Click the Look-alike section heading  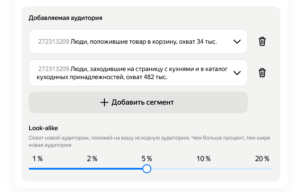[x=43, y=128]
